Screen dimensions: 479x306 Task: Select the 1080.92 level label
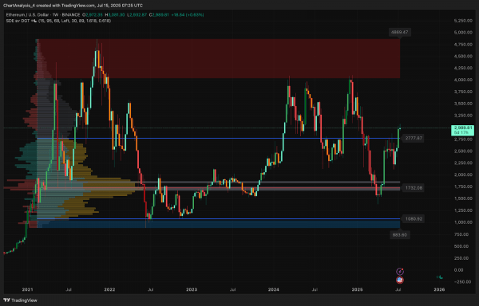coord(414,219)
